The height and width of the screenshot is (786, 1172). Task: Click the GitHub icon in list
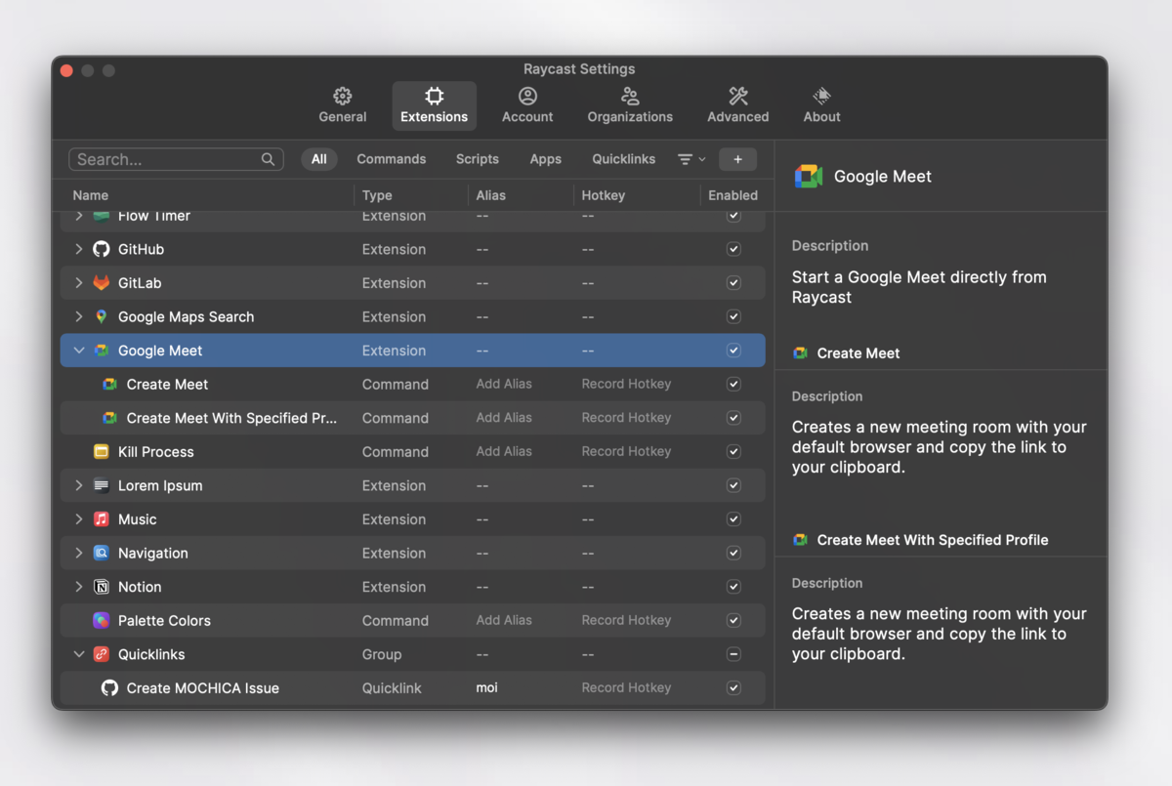(102, 249)
